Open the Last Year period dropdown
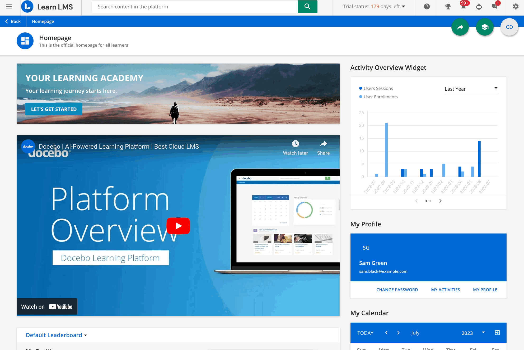The image size is (524, 350). coord(471,89)
